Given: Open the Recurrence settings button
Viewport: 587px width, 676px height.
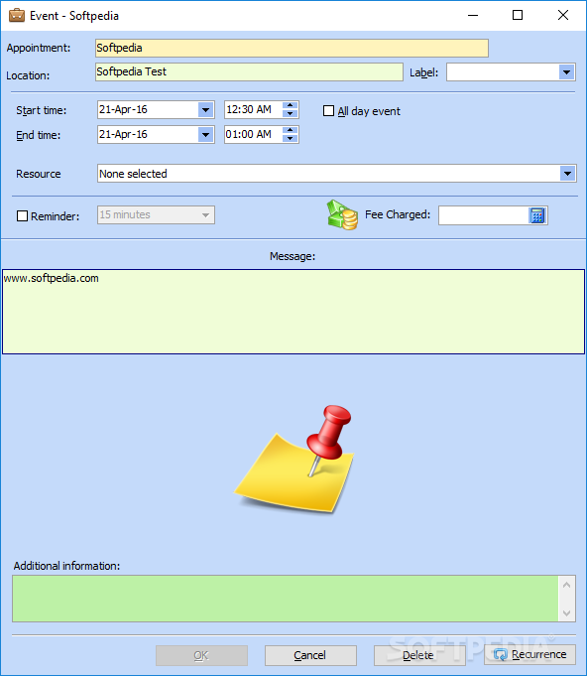Looking at the screenshot, I should [x=529, y=654].
